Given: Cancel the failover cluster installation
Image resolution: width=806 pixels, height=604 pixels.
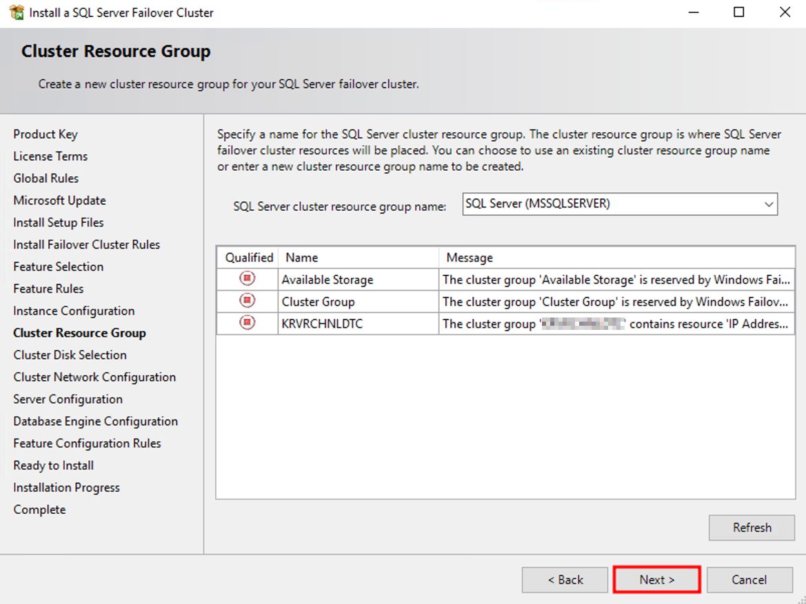Looking at the screenshot, I should 749,580.
